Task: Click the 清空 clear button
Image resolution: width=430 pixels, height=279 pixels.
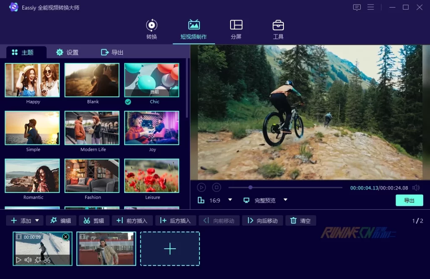Action: coord(301,221)
